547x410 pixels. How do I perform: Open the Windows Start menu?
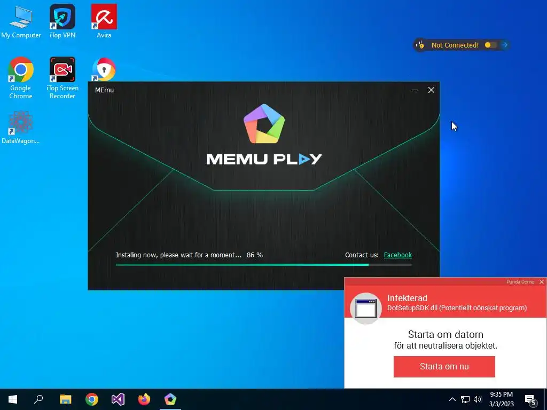pyautogui.click(x=13, y=399)
